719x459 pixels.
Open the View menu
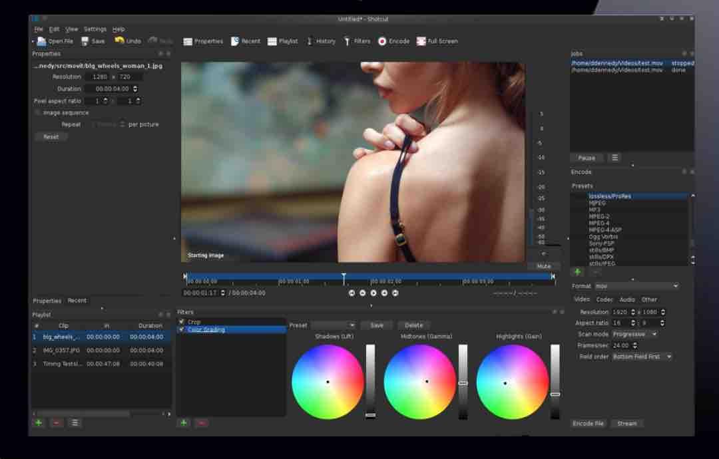point(71,29)
